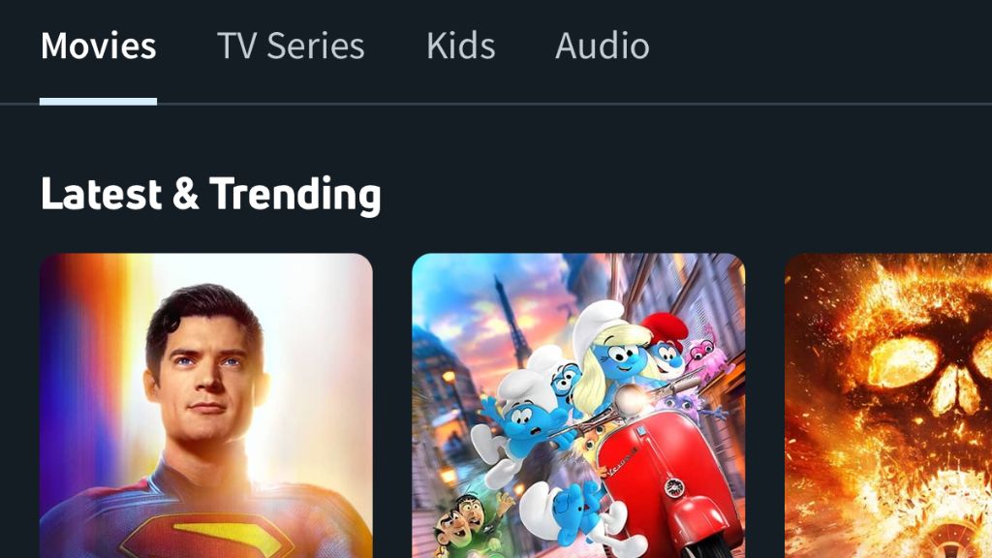Select the flaming skull movie poster
The width and height of the screenshot is (992, 558).
pos(888,405)
